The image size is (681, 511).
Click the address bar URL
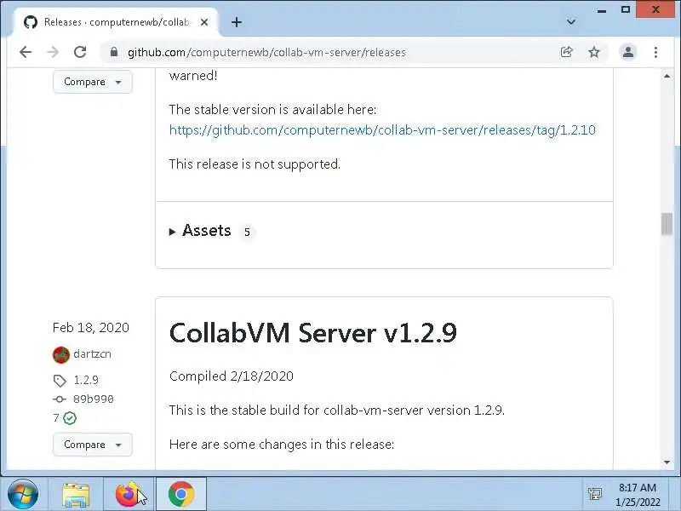266,53
